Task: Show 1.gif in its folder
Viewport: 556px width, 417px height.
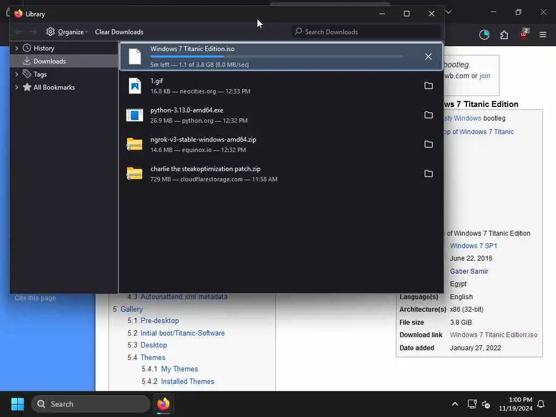Action: [x=428, y=86]
